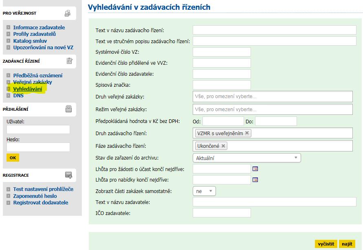Click the Pro veřejnost section icon
363x250 pixels.
[67, 13]
